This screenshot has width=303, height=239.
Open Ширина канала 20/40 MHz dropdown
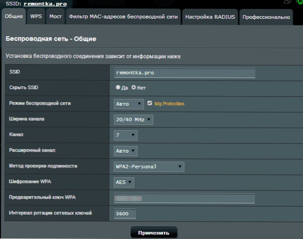(x=133, y=119)
